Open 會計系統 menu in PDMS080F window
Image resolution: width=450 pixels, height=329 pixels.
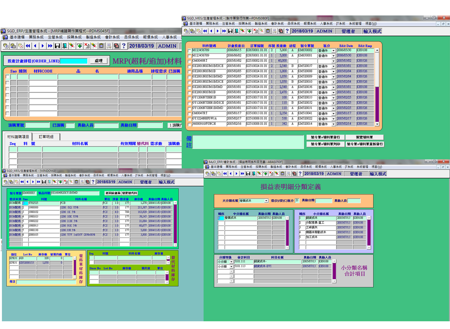(x=277, y=23)
